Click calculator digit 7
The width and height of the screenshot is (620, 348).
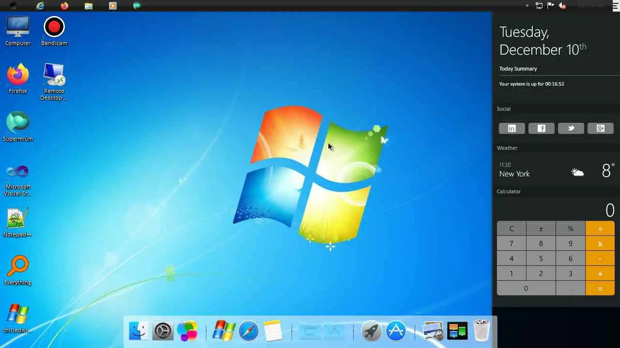click(x=511, y=244)
